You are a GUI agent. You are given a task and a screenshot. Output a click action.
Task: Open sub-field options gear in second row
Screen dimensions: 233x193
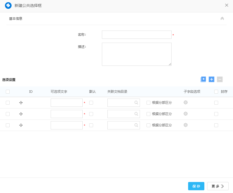186,114
